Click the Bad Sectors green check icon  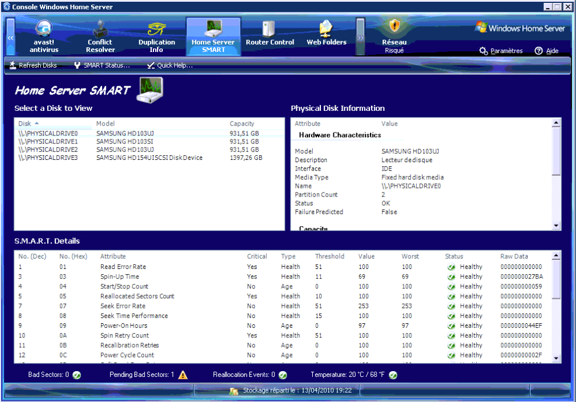click(77, 375)
